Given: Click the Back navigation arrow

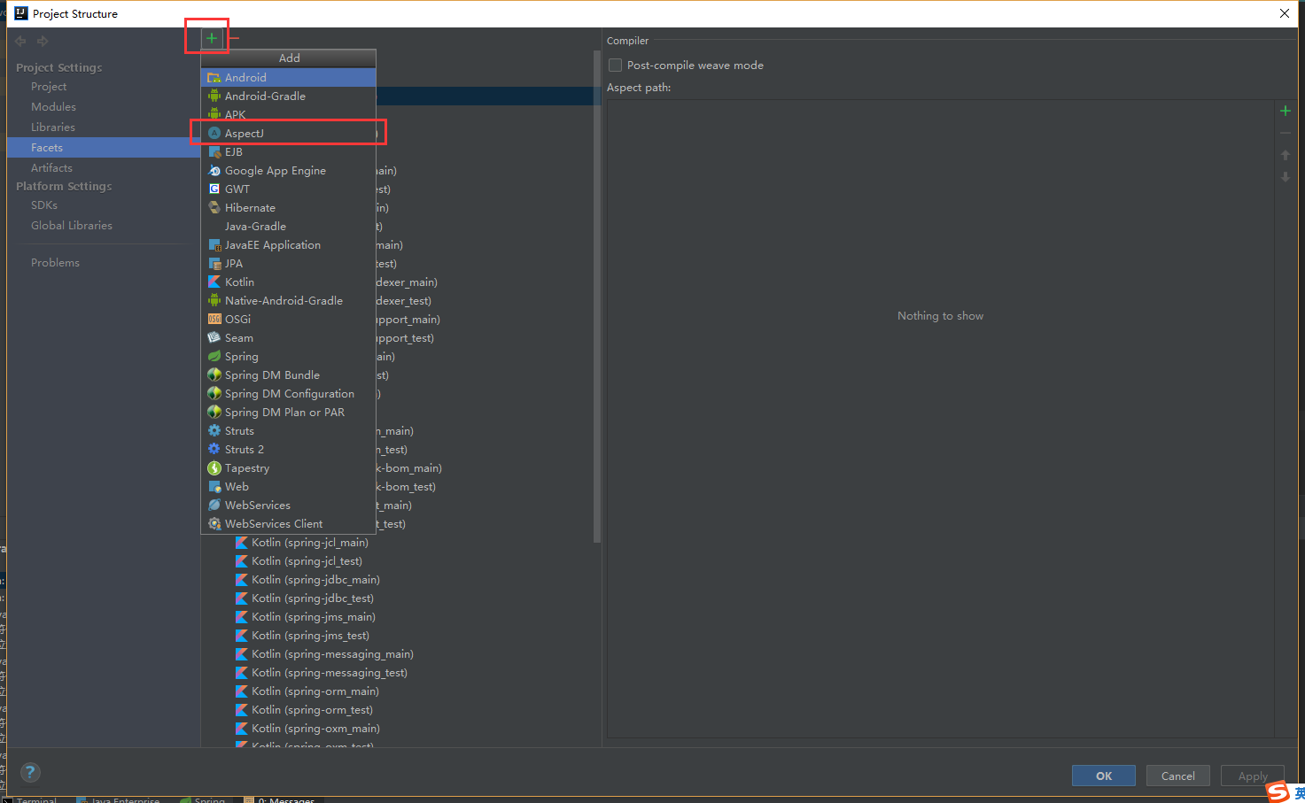Looking at the screenshot, I should pos(20,41).
